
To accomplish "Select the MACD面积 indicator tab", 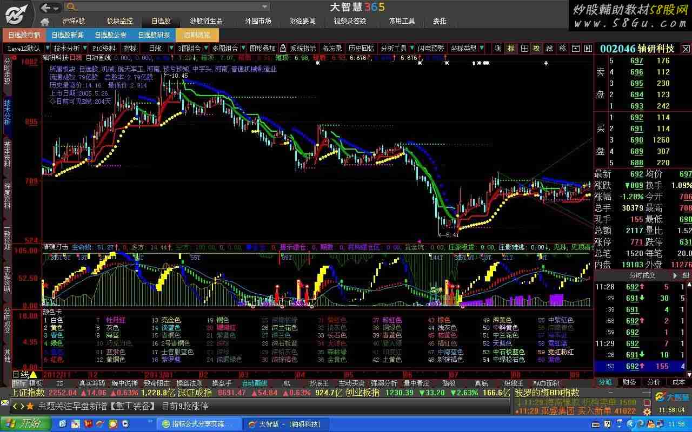I will coord(546,383).
